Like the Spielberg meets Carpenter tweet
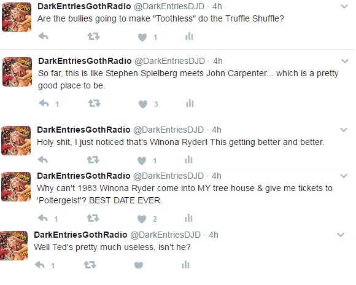The image size is (356, 285). click(143, 104)
